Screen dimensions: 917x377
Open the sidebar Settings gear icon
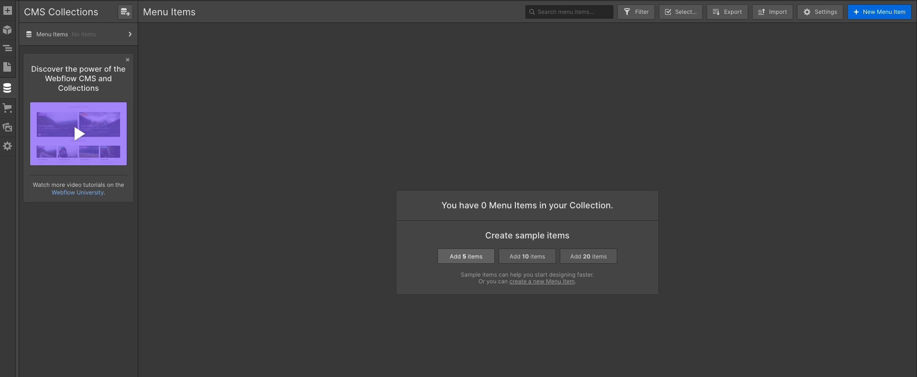(x=7, y=146)
